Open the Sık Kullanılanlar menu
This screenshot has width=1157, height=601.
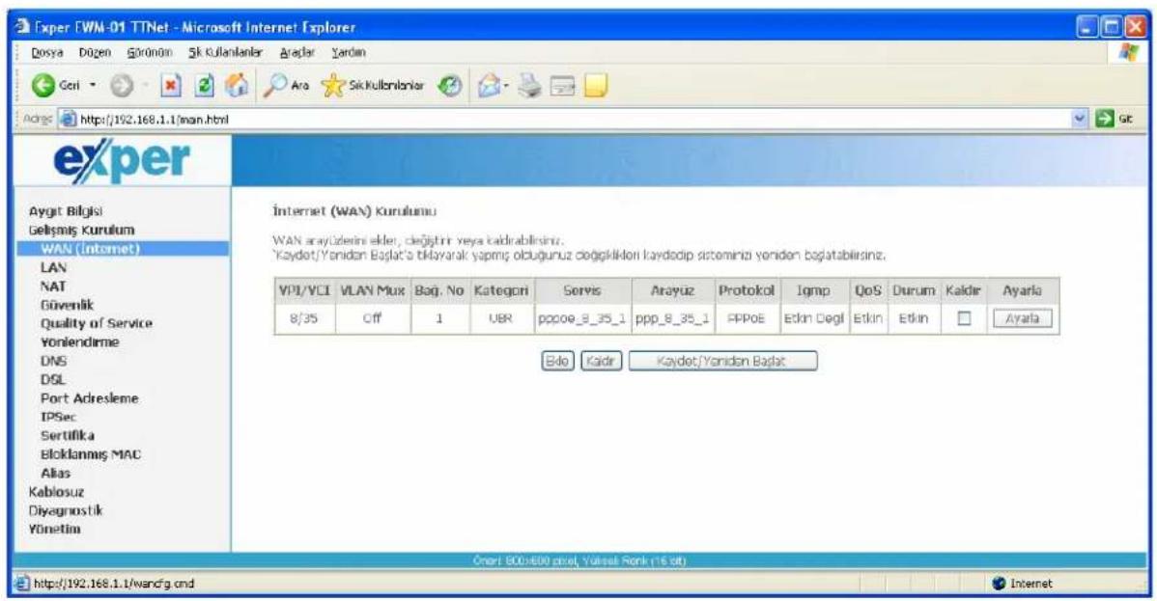(225, 53)
